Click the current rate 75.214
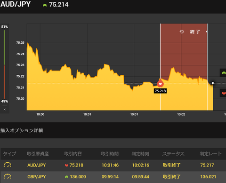This screenshot has width=226, height=183. point(59,5)
